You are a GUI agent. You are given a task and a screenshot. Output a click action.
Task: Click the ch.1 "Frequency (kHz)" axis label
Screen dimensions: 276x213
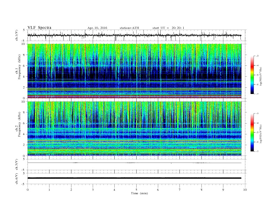click(20, 67)
